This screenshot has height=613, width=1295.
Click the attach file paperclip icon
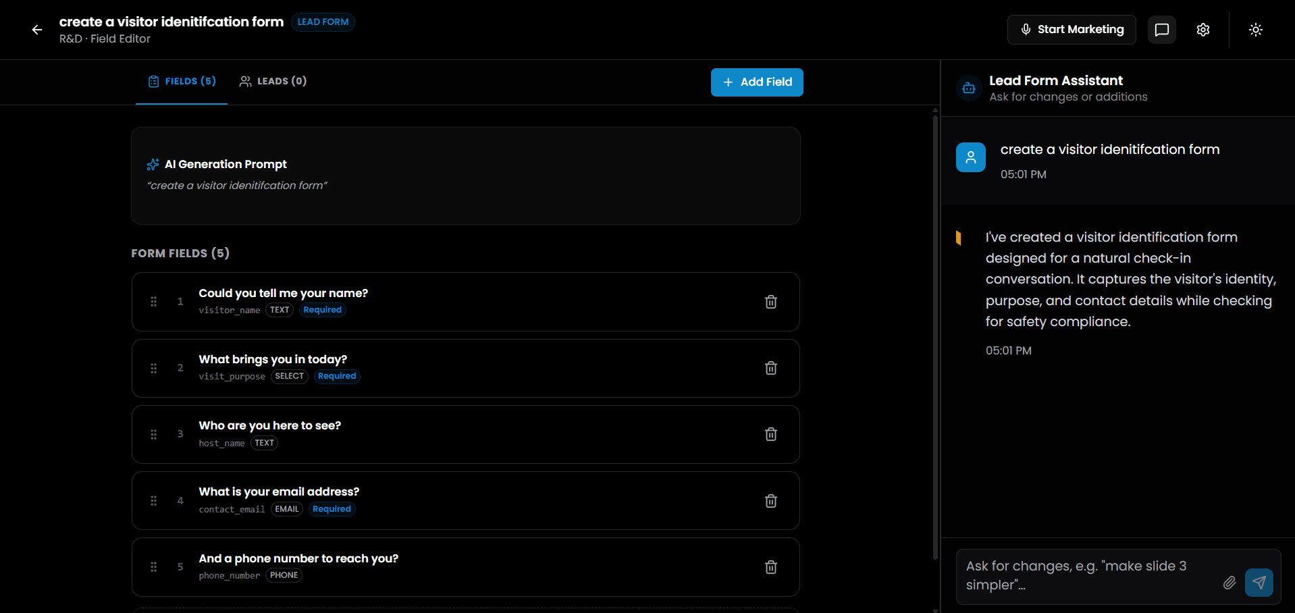click(1230, 583)
